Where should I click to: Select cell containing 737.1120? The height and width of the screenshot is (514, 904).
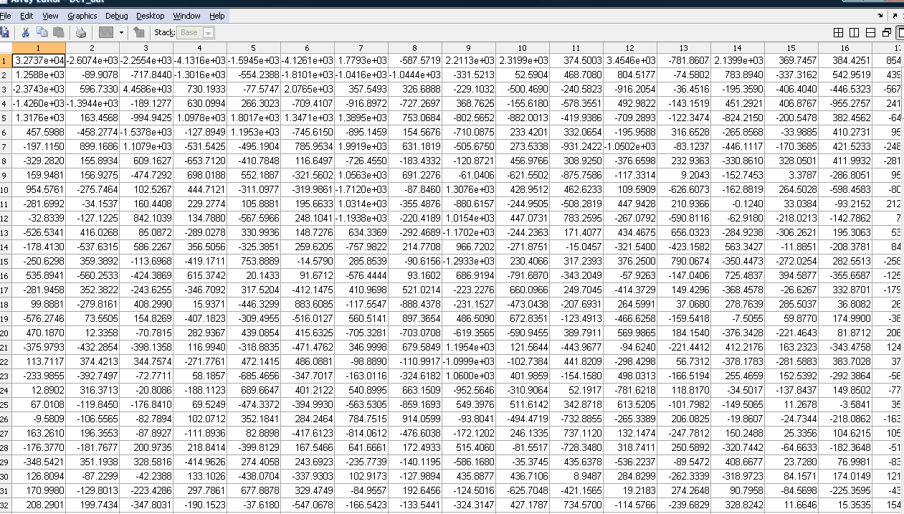576,433
